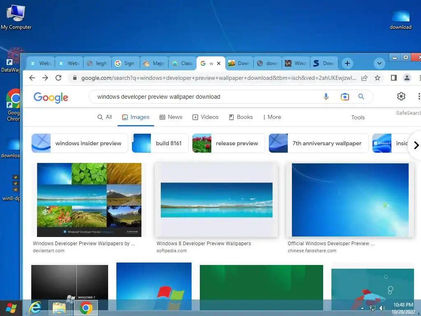Switch to the Sign browser tab
Image resolution: width=421 pixels, height=316 pixels.
tap(126, 63)
